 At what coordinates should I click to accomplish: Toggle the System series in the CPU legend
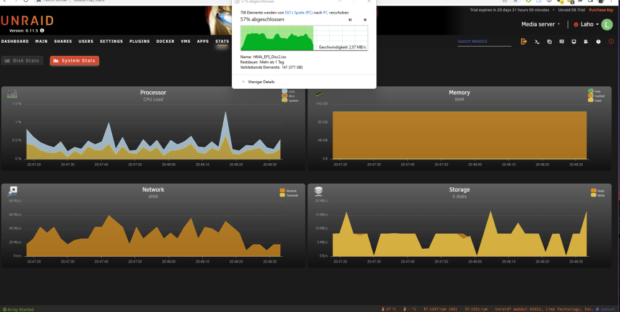[290, 100]
